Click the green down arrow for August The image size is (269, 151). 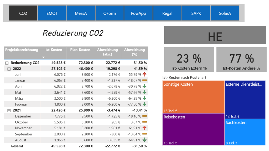(x=145, y=140)
